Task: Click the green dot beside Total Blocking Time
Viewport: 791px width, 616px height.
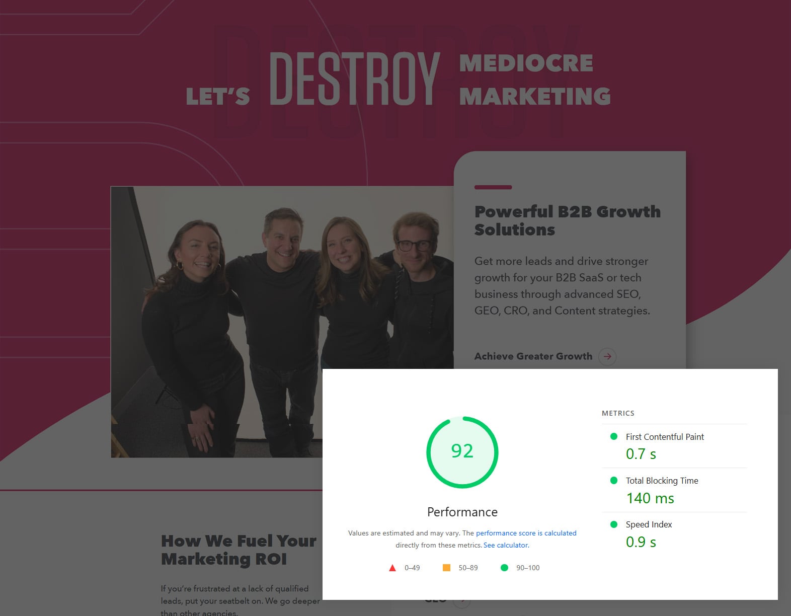Action: [x=613, y=480]
